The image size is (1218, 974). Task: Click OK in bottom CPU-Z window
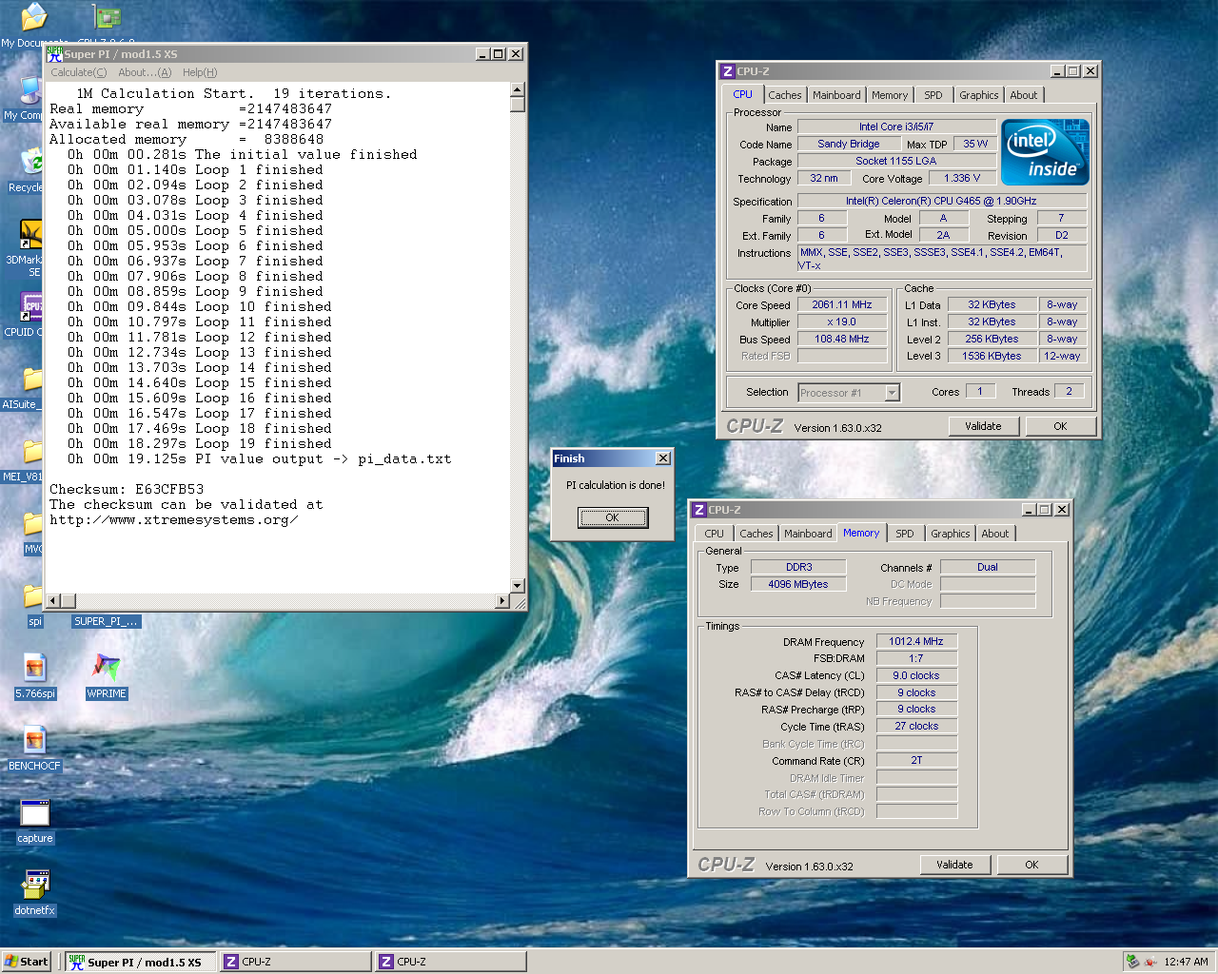1031,865
